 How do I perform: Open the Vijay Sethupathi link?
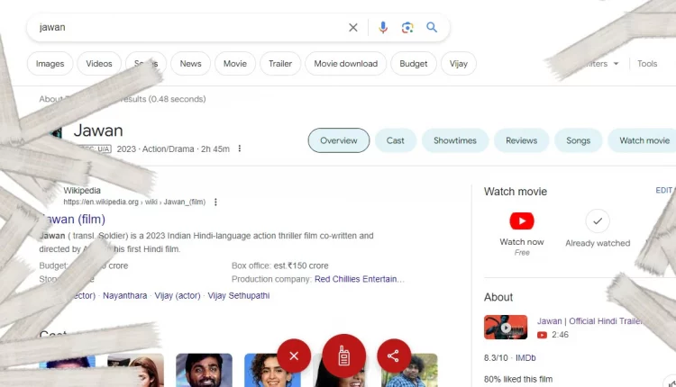(x=239, y=296)
